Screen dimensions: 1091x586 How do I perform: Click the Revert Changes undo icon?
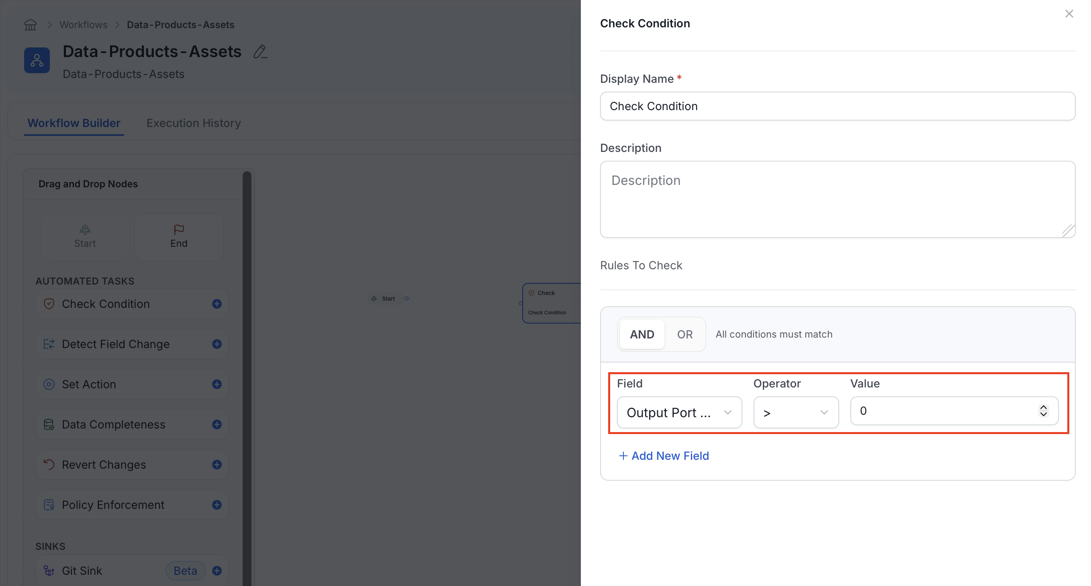coord(49,464)
